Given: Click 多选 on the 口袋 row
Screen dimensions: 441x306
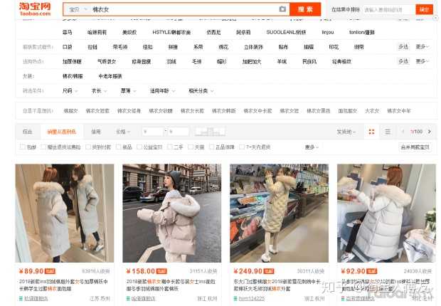Looking at the screenshot, I should [x=403, y=47].
